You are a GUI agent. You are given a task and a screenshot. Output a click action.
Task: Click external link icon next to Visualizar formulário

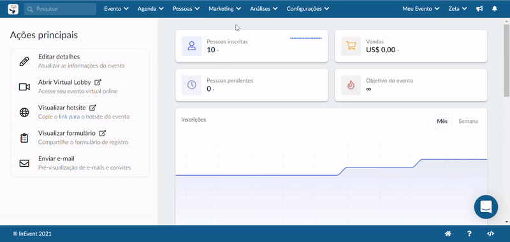coord(103,133)
